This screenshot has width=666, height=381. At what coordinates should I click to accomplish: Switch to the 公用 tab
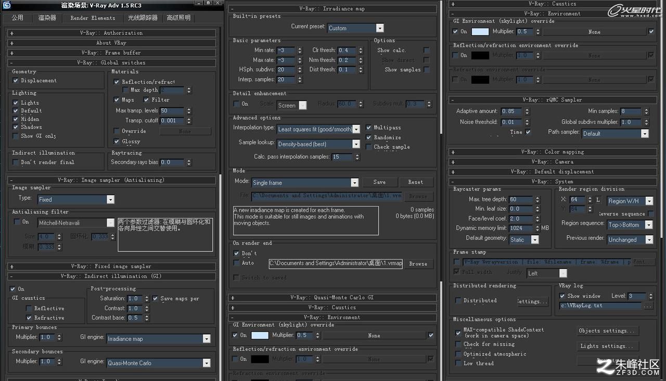pos(17,18)
